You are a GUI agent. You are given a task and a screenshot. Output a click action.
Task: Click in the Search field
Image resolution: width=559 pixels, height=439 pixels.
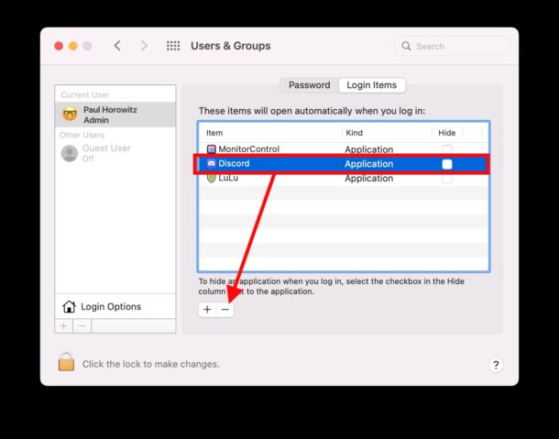pyautogui.click(x=452, y=46)
